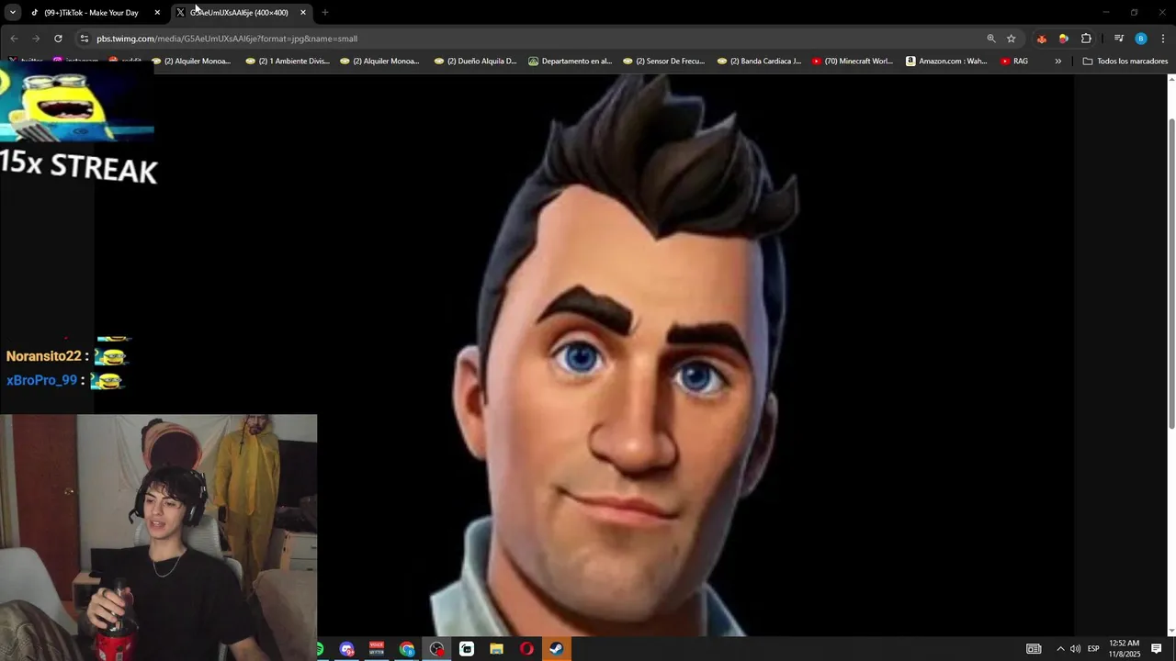Go back to the previous page
This screenshot has height=661, width=1176.
pos(14,39)
